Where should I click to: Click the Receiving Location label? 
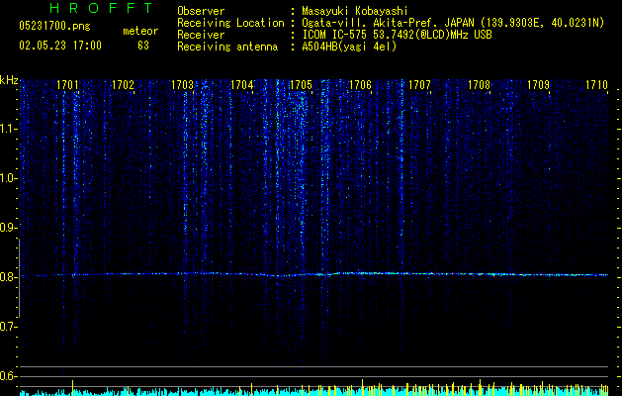tap(230, 23)
